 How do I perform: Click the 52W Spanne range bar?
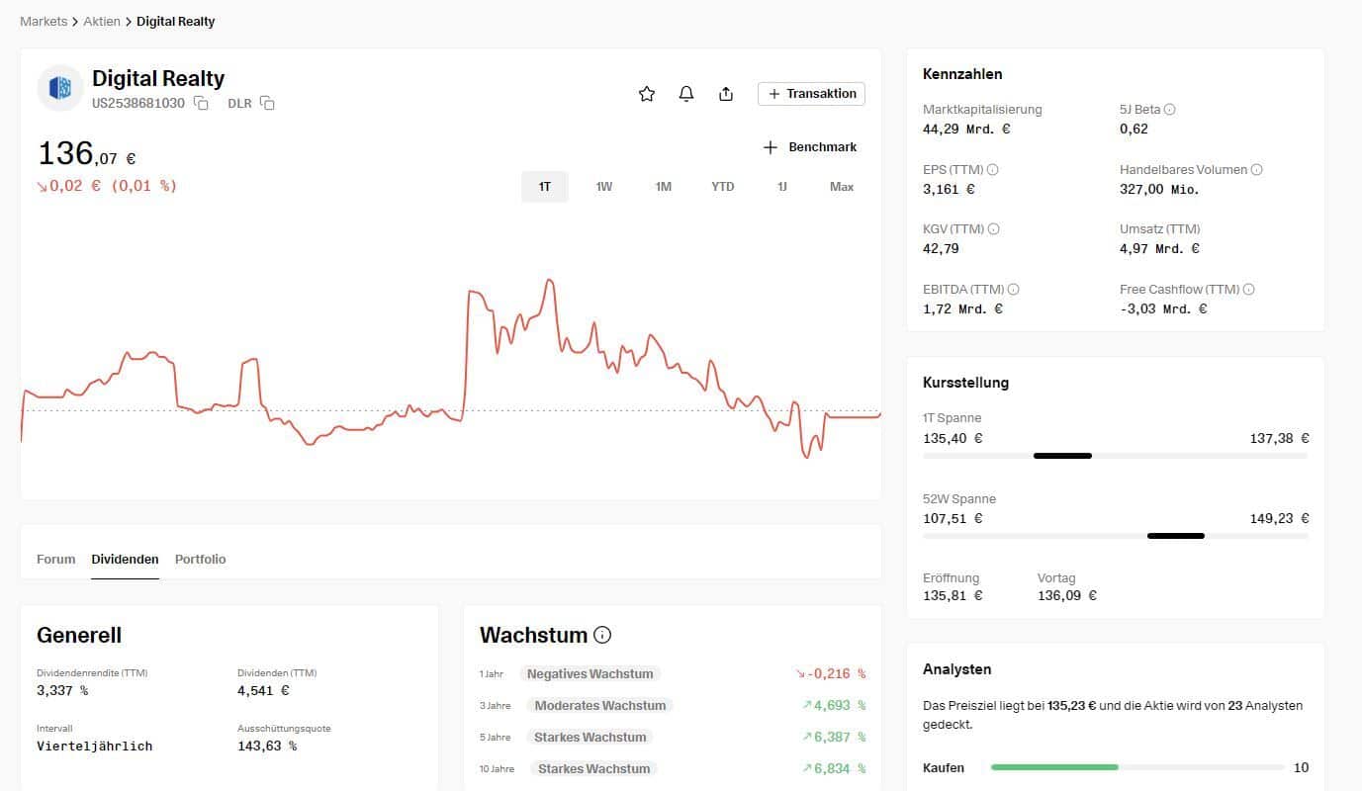point(1115,536)
